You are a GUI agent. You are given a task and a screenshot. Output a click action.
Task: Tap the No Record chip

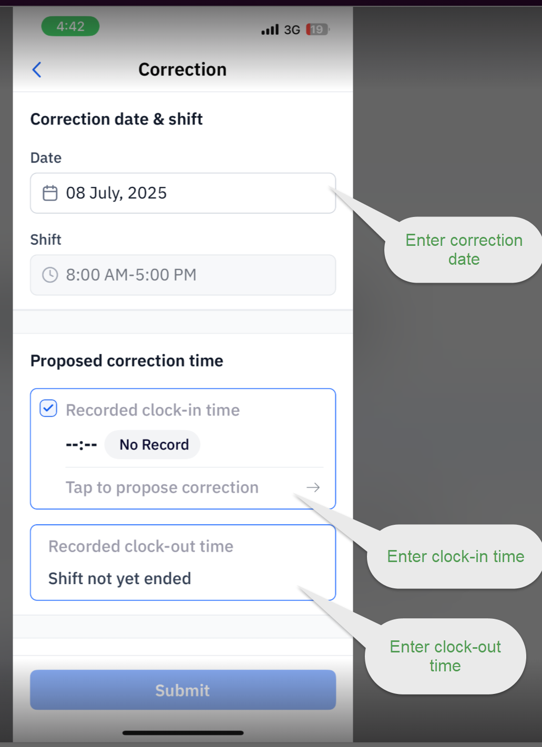point(152,444)
